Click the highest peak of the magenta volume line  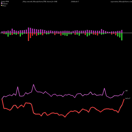(x=34, y=84)
